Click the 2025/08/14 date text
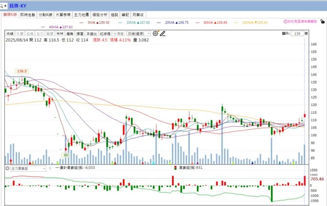Screen dimensions: 327x206 (x=17, y=40)
